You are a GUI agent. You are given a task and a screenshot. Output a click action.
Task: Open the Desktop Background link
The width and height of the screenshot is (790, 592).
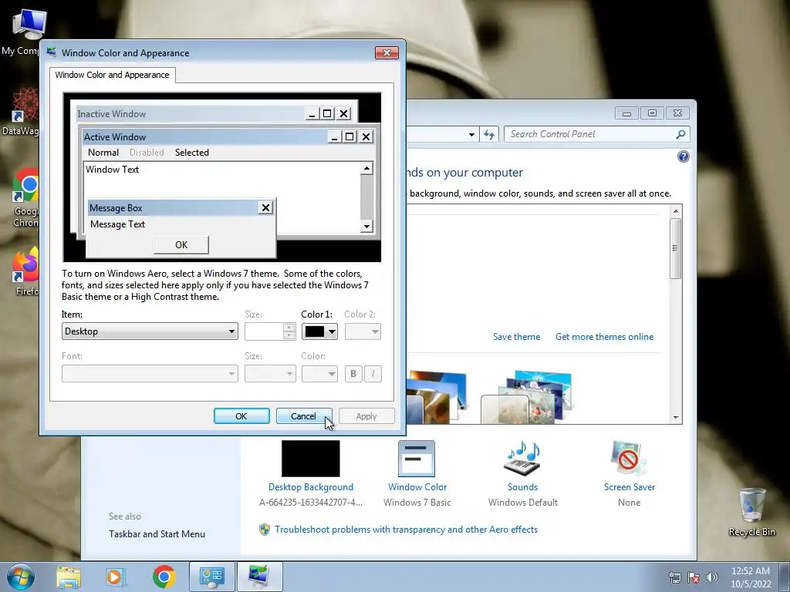tap(311, 487)
